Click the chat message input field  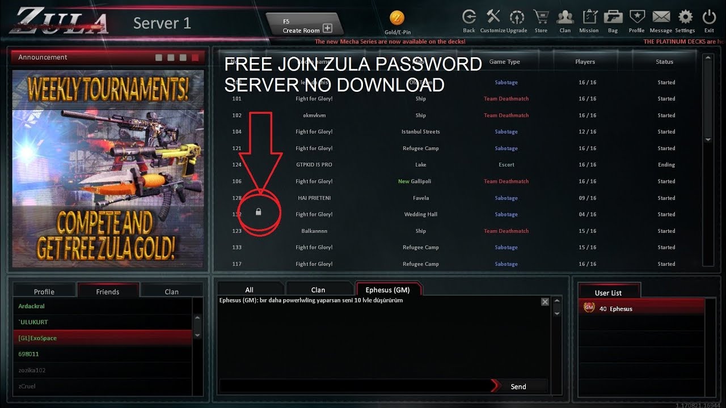[354, 386]
